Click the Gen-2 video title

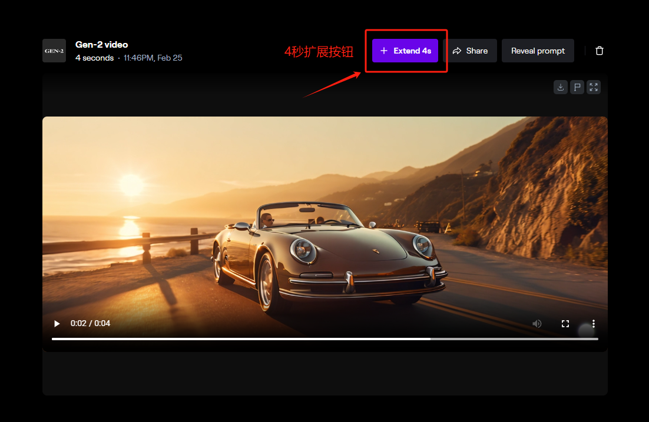[102, 45]
